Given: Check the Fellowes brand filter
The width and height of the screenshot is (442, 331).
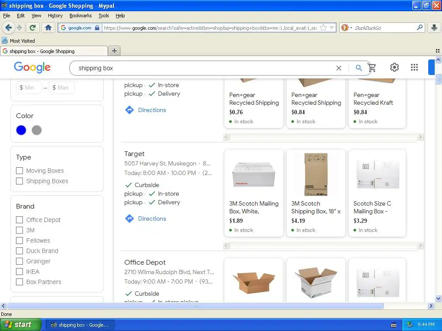Looking at the screenshot, I should pyautogui.click(x=19, y=240).
